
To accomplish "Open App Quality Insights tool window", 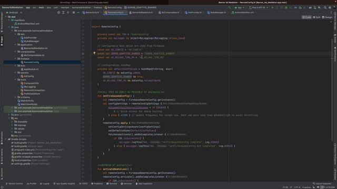I will (64, 184).
